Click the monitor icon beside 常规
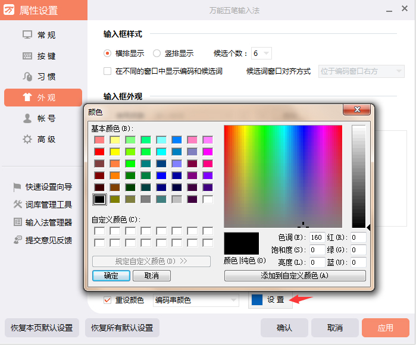The width and height of the screenshot is (416, 345). tap(27, 34)
